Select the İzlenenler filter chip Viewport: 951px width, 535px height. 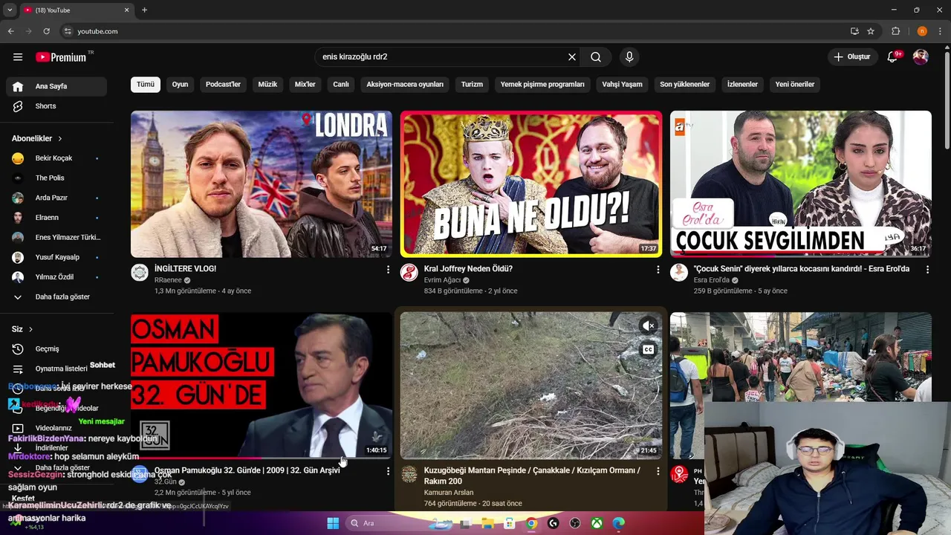pos(742,85)
